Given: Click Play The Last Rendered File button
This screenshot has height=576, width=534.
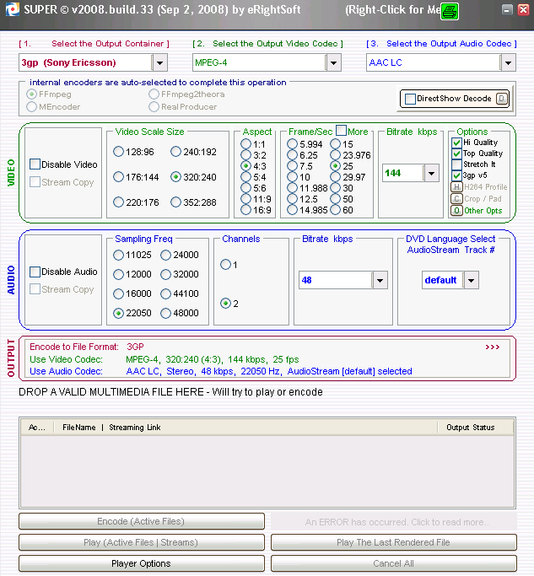Looking at the screenshot, I should point(394,542).
